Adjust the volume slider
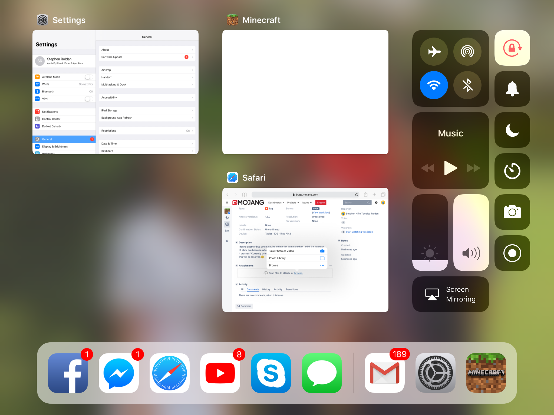The height and width of the screenshot is (415, 554). (x=471, y=232)
